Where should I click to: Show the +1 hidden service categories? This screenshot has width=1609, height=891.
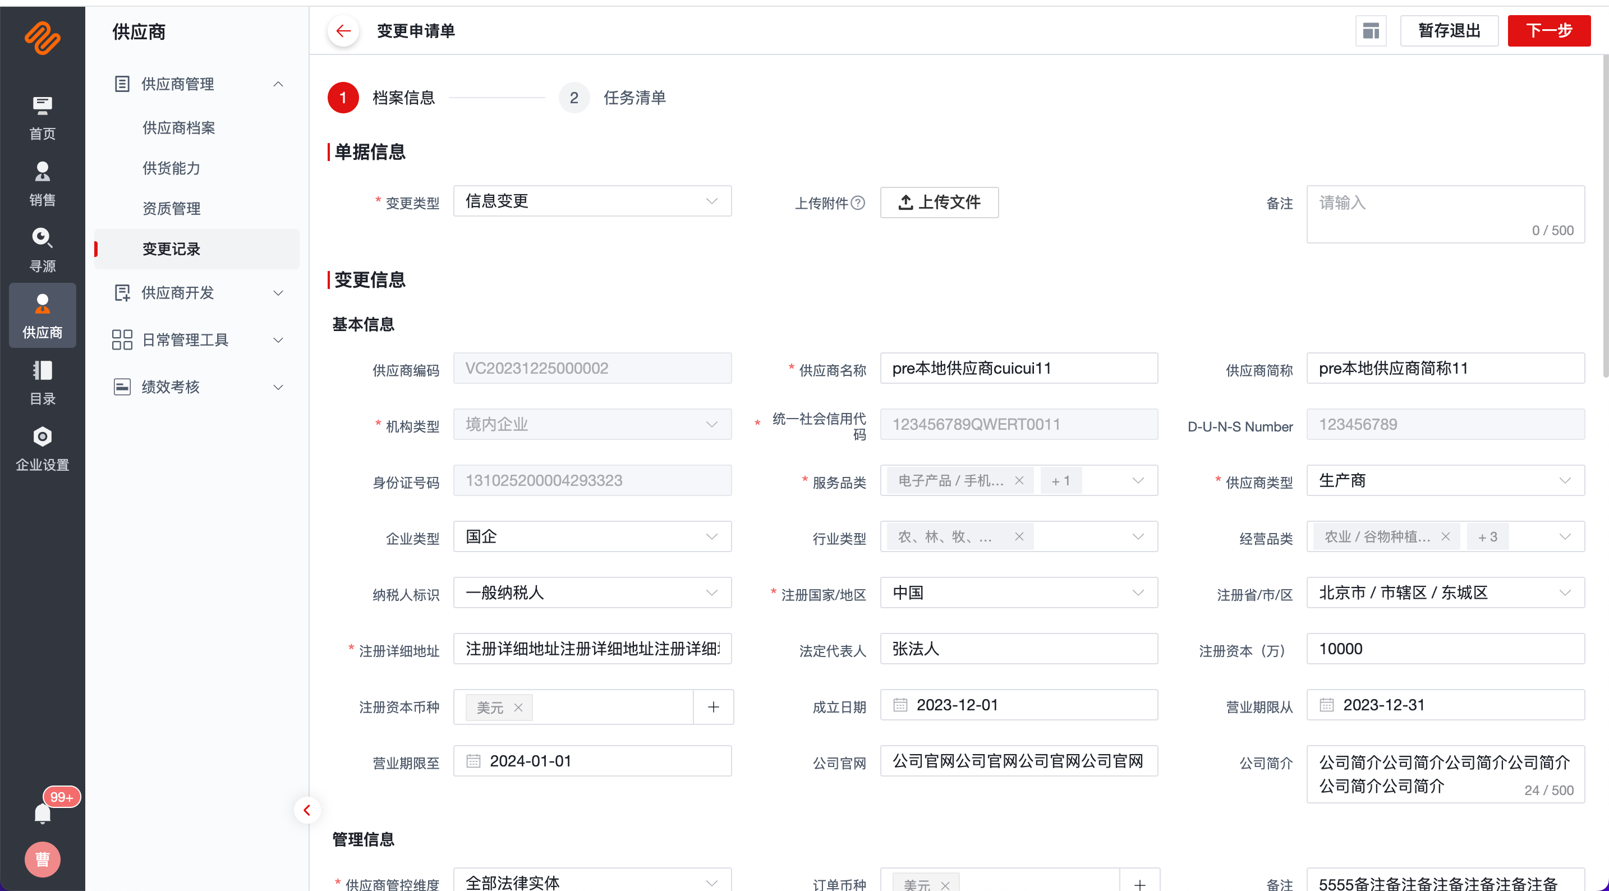tap(1060, 480)
